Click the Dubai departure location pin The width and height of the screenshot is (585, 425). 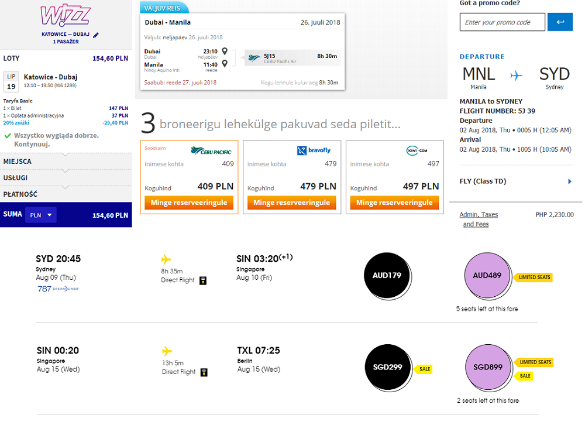225,51
